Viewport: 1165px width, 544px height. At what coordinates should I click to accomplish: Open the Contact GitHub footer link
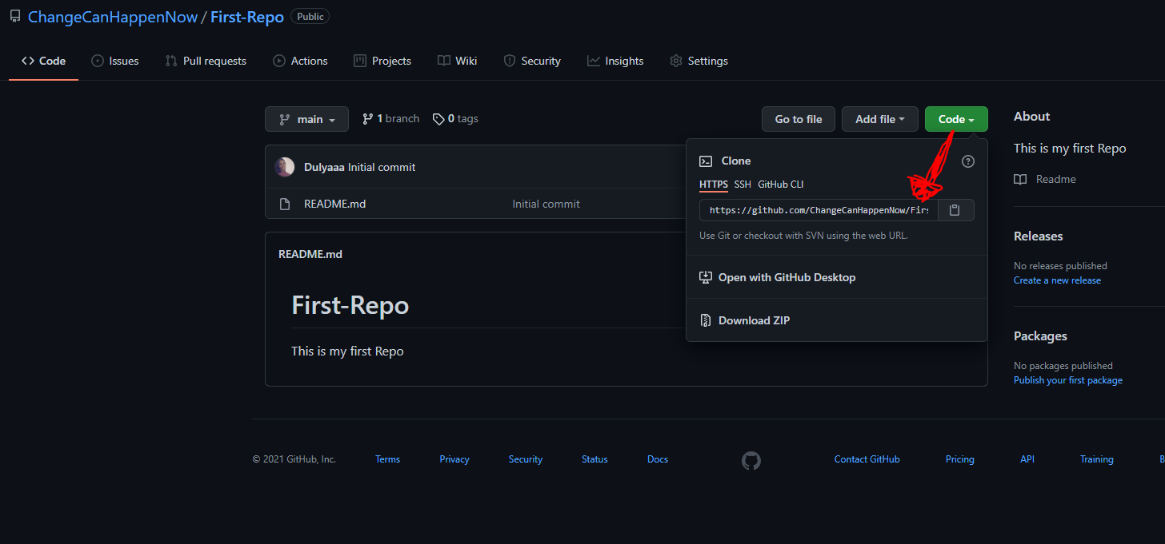click(867, 459)
